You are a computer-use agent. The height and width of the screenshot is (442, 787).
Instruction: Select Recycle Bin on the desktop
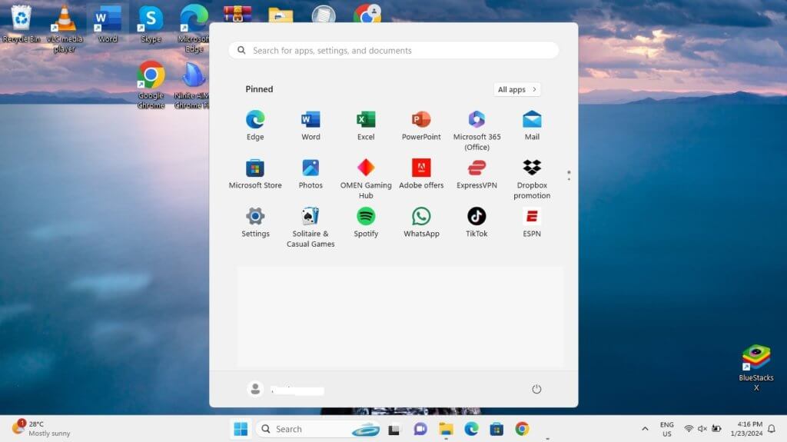(21, 24)
